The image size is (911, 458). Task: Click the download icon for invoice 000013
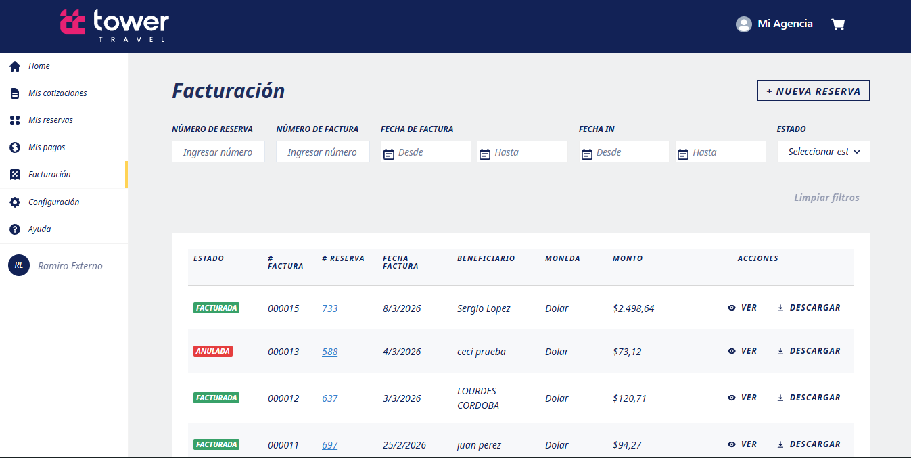781,350
